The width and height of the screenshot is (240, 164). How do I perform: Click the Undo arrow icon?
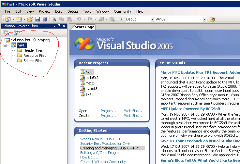point(79,19)
